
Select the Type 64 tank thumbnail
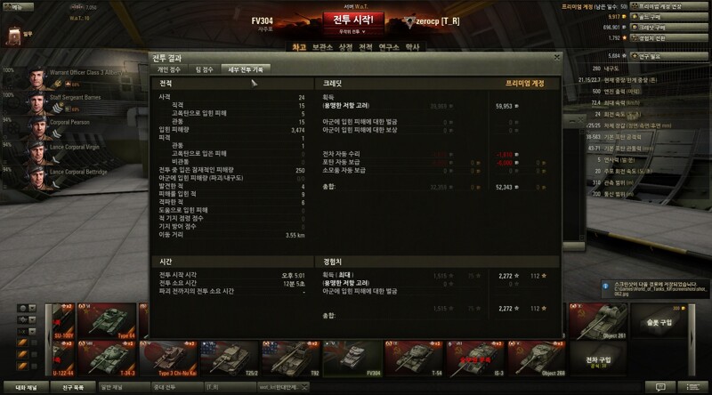pos(107,321)
